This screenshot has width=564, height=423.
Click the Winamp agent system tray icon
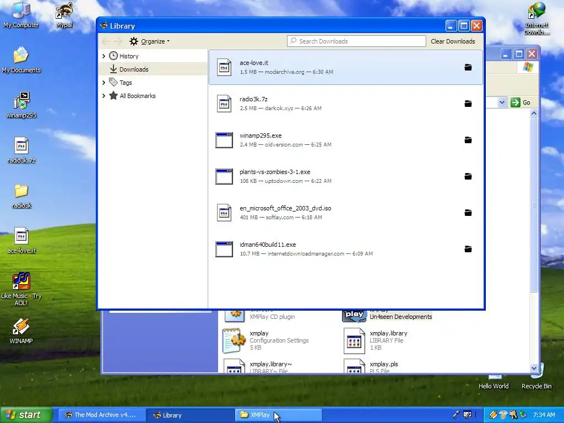pyautogui.click(x=493, y=415)
